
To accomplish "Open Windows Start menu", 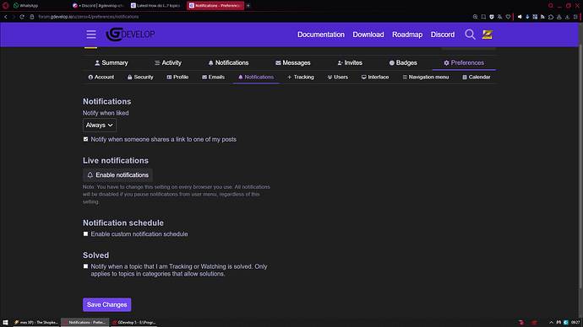I will click(5, 322).
